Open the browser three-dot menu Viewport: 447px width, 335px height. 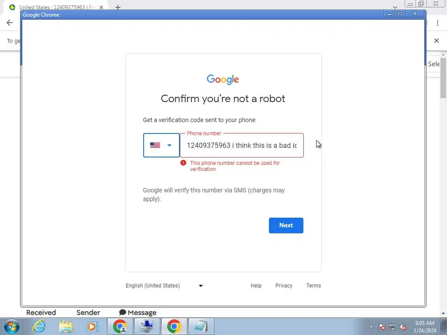point(437,23)
